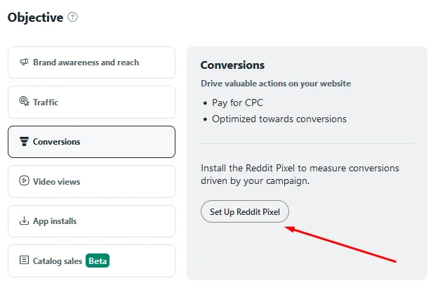Click the Conversions heading in the details panel

pos(232,65)
